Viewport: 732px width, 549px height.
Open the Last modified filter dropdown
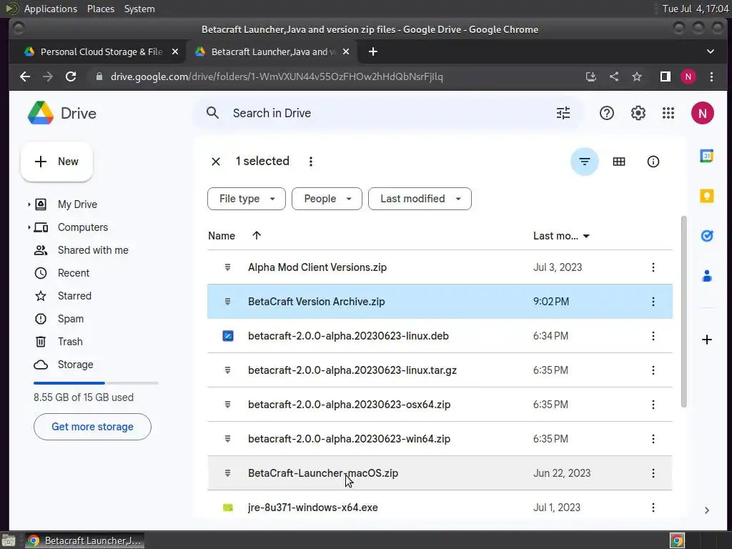[420, 199]
